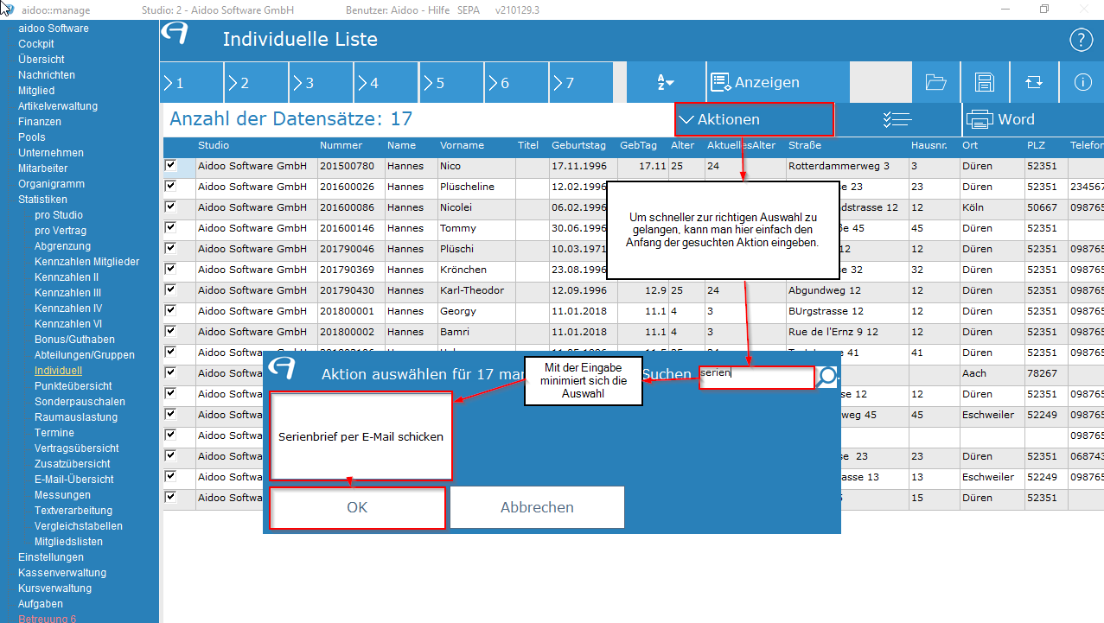Open Aufgaben in the sidebar

[x=41, y=604]
